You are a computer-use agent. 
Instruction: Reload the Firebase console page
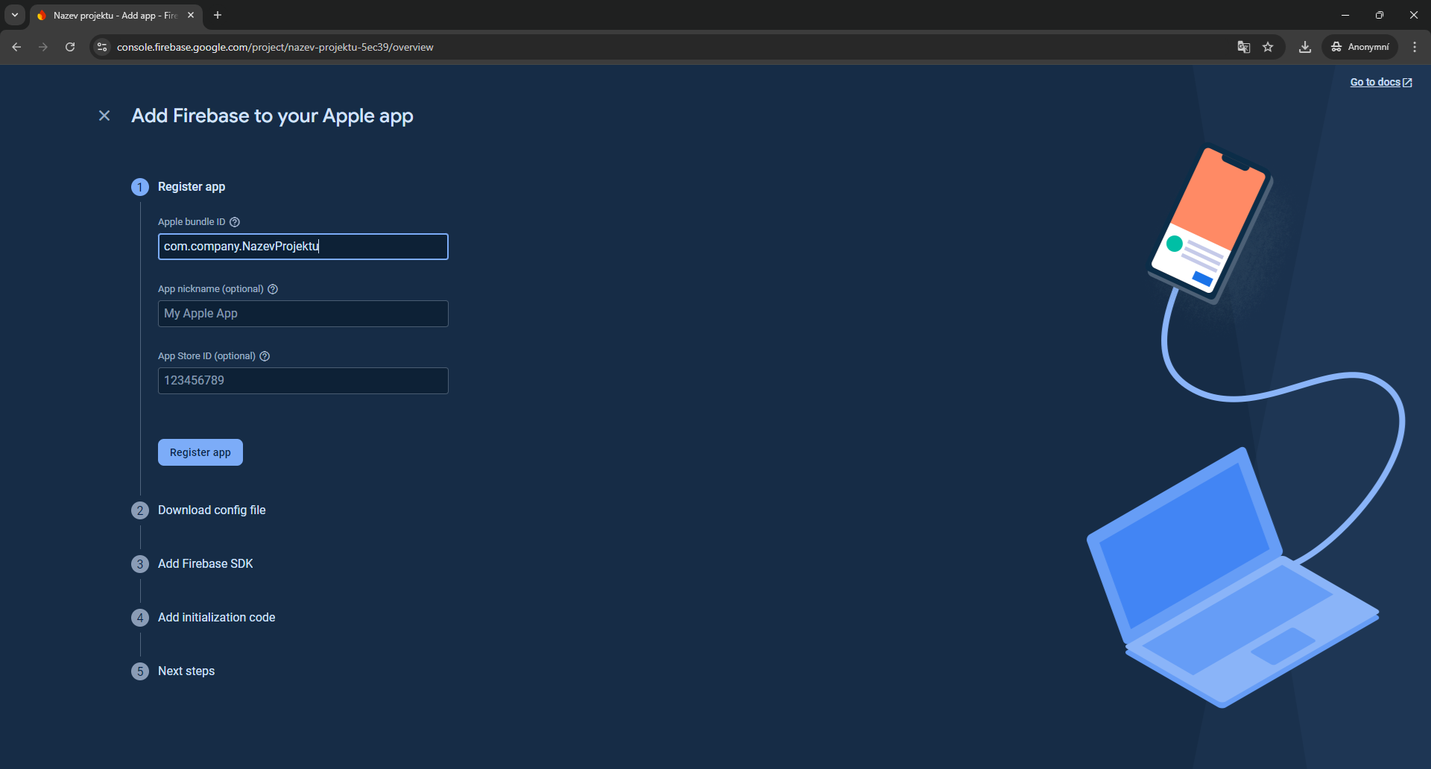point(70,47)
